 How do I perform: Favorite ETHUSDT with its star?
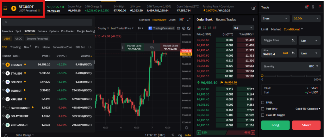[3, 73]
